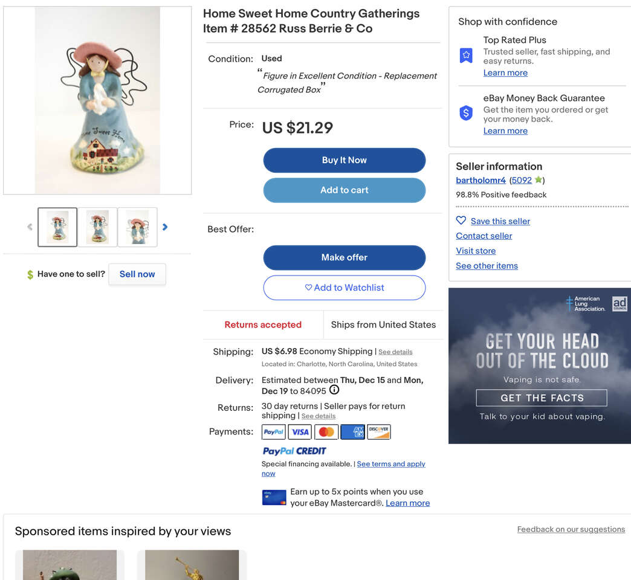This screenshot has width=631, height=580.
Task: Click Visit store link
Action: coord(476,251)
